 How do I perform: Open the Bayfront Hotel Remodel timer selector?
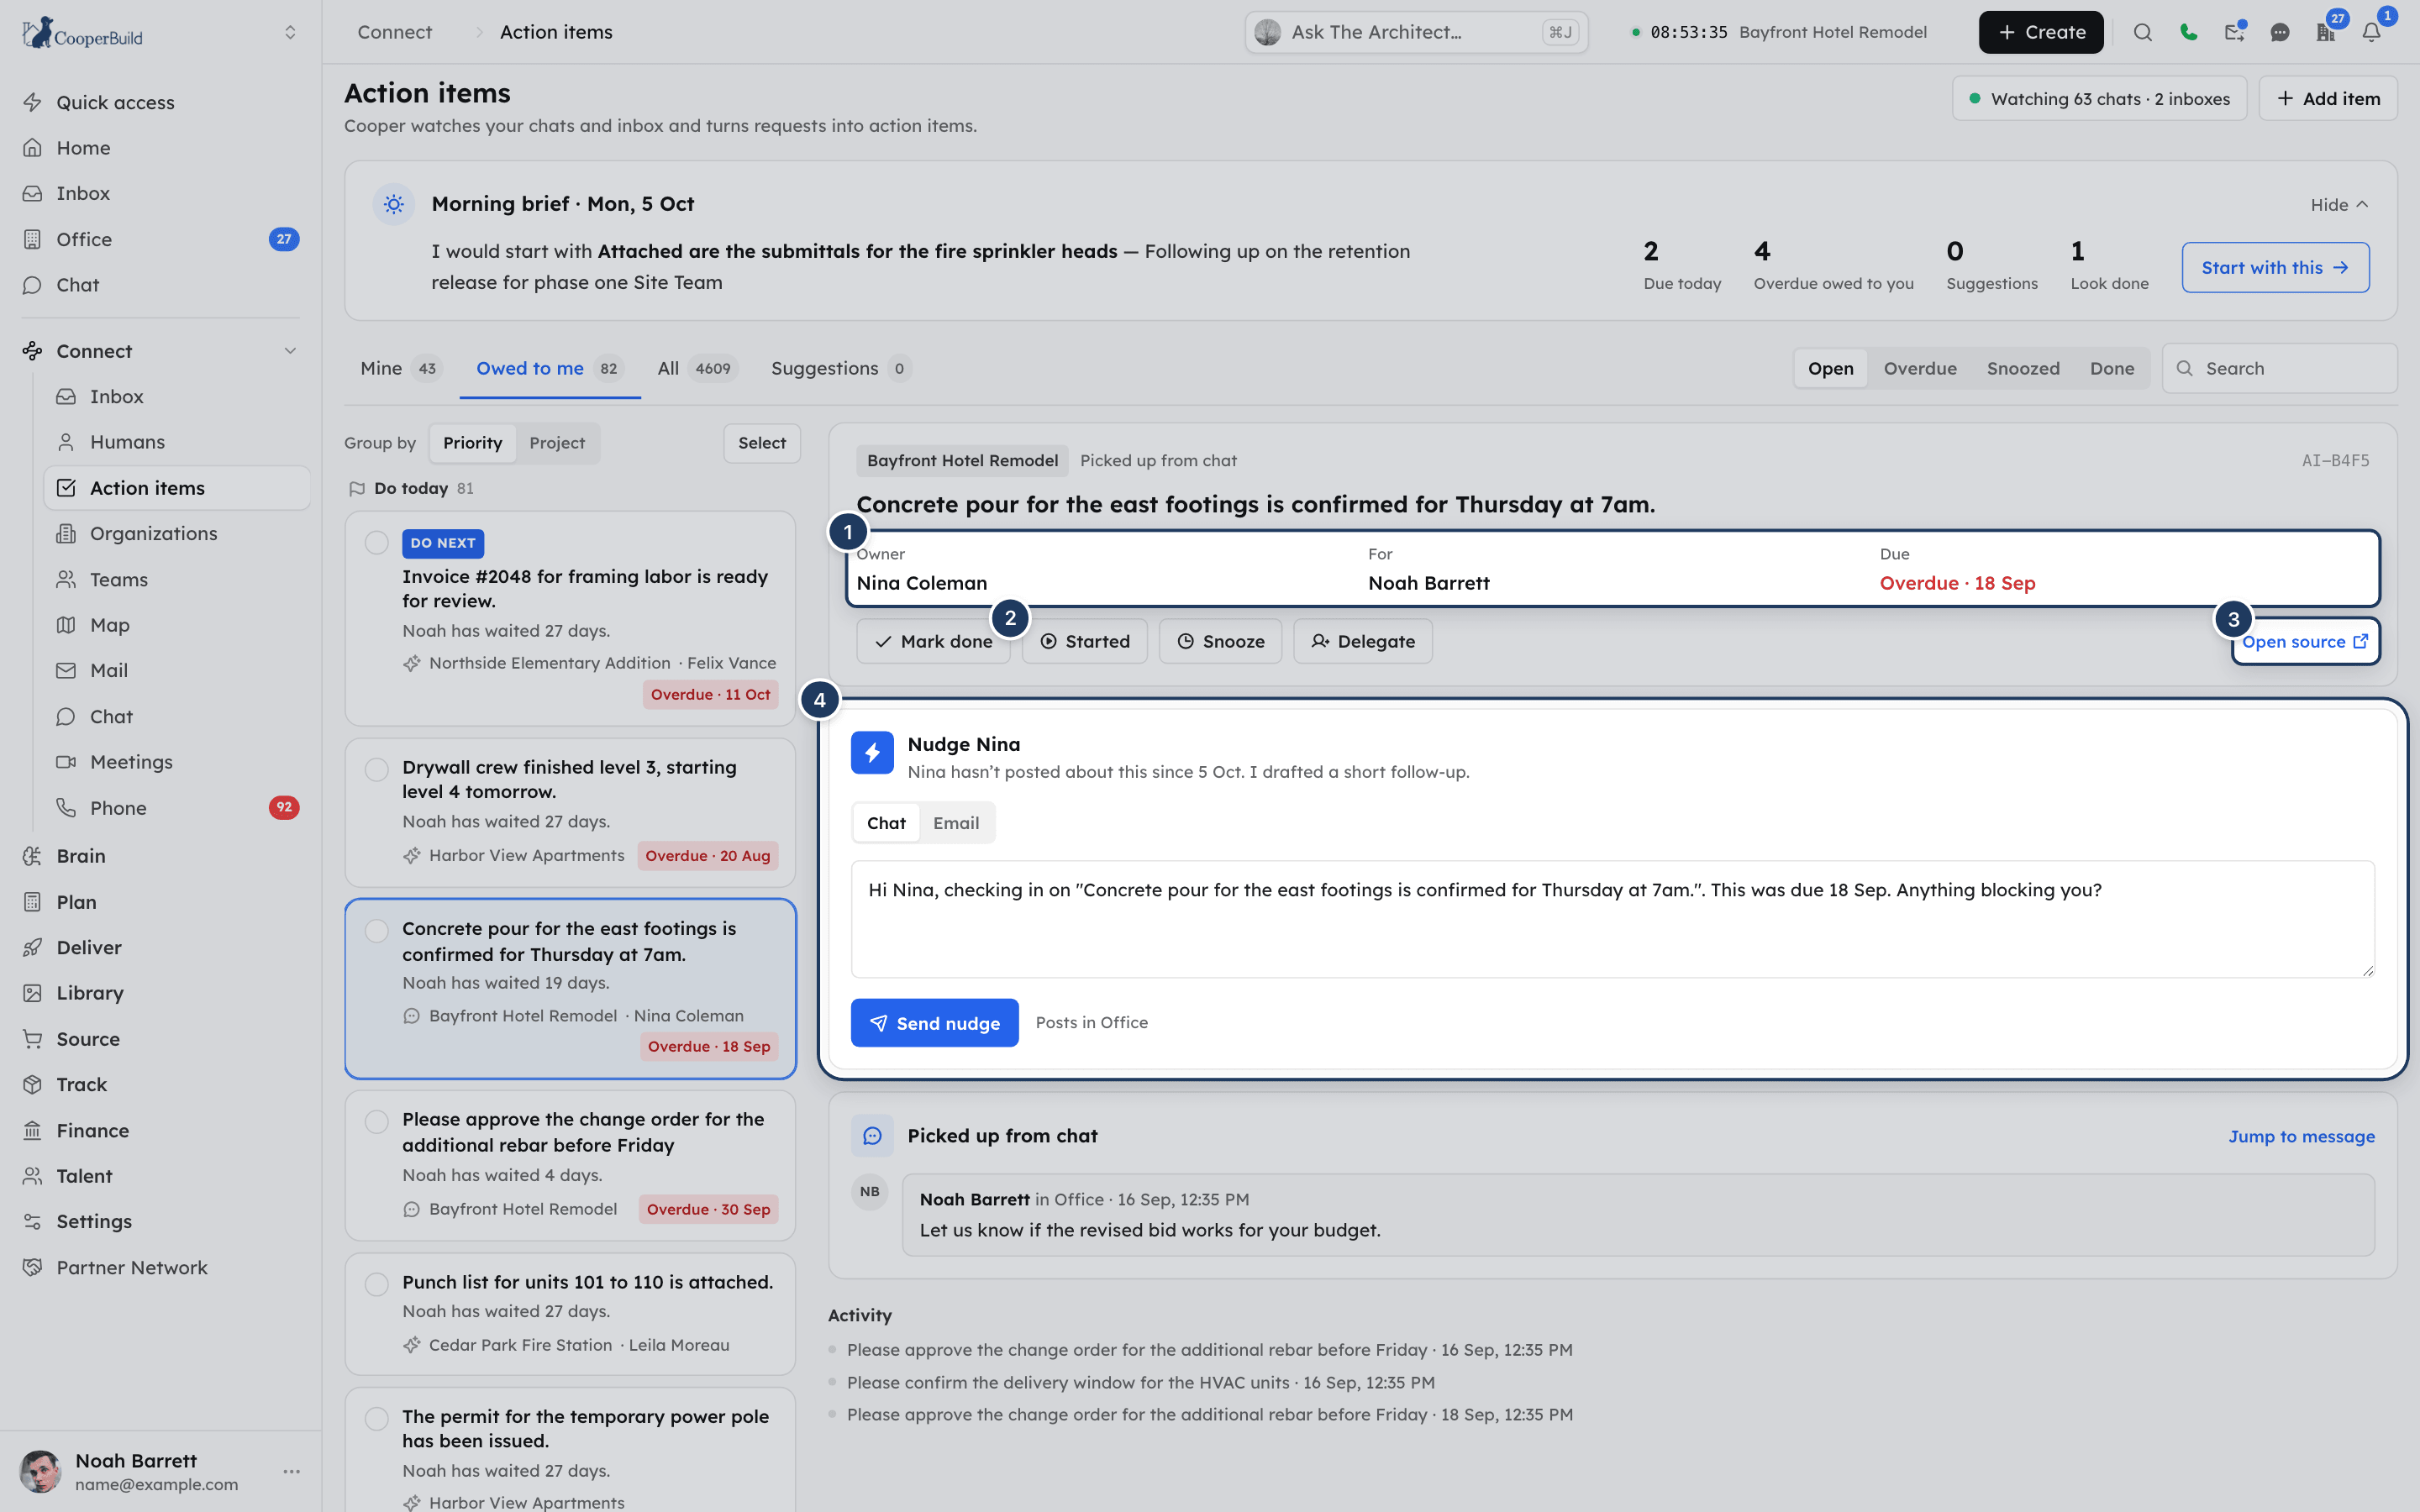[1779, 32]
